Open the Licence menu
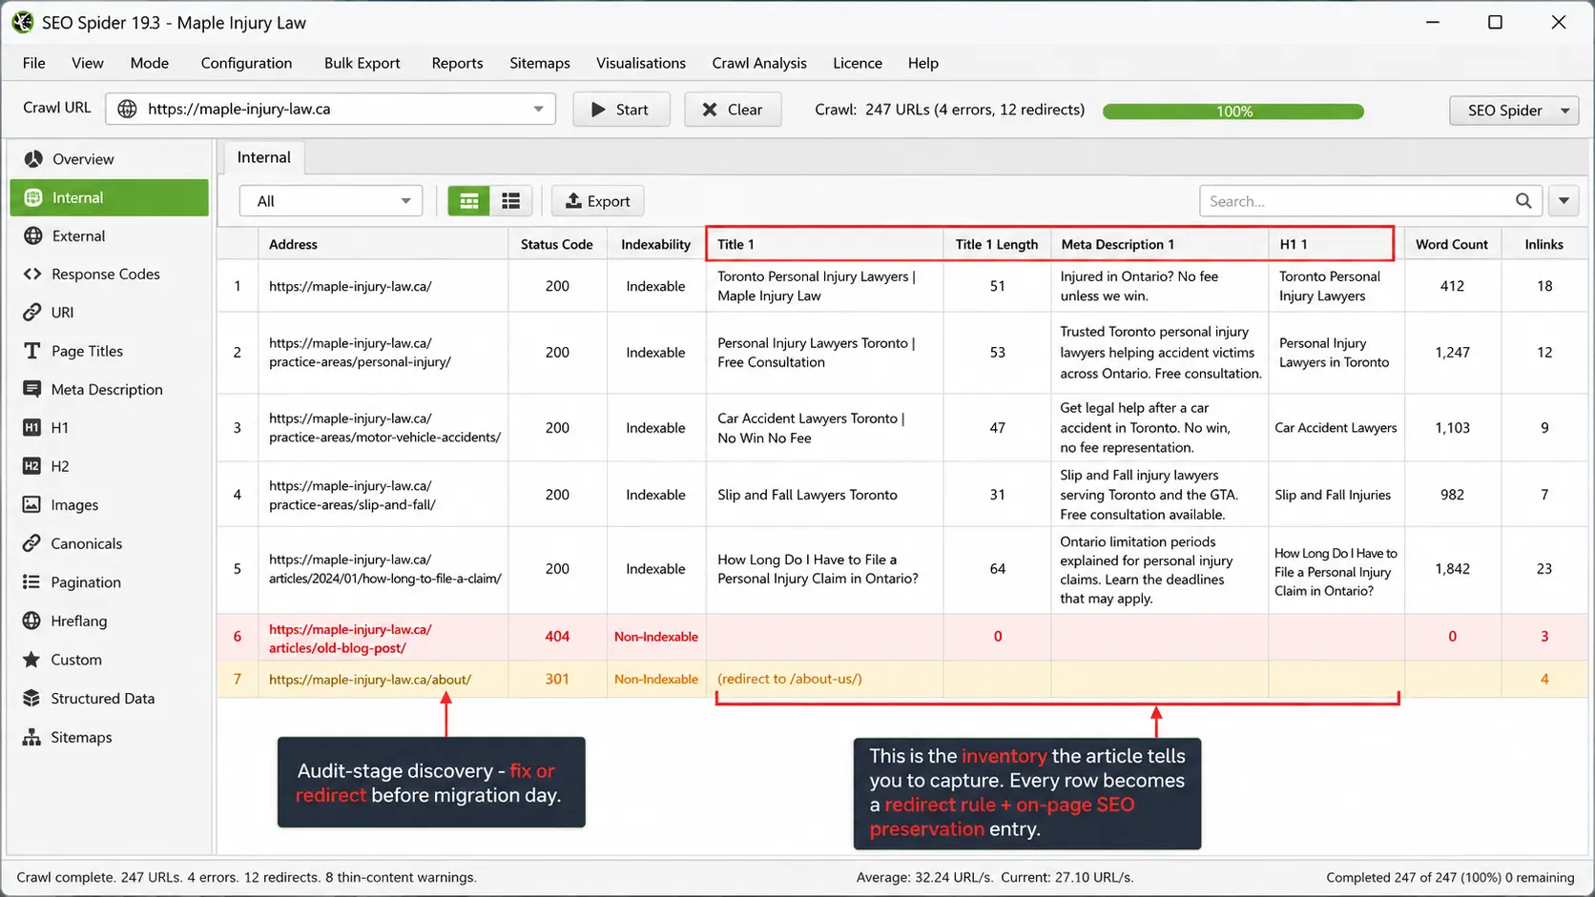This screenshot has height=897, width=1595. pos(858,63)
